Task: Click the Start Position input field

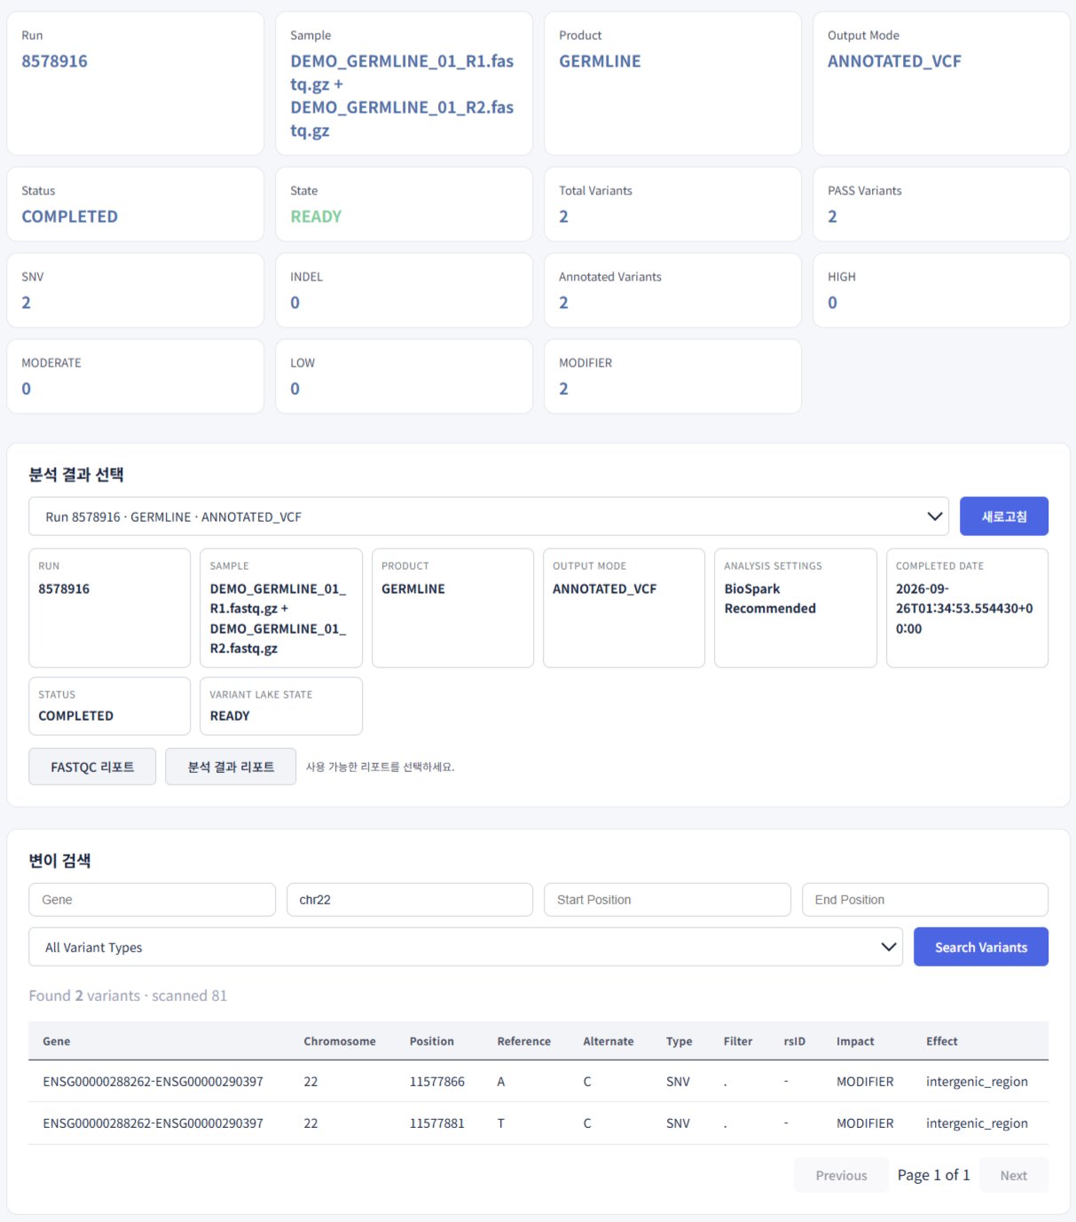Action: pyautogui.click(x=667, y=900)
